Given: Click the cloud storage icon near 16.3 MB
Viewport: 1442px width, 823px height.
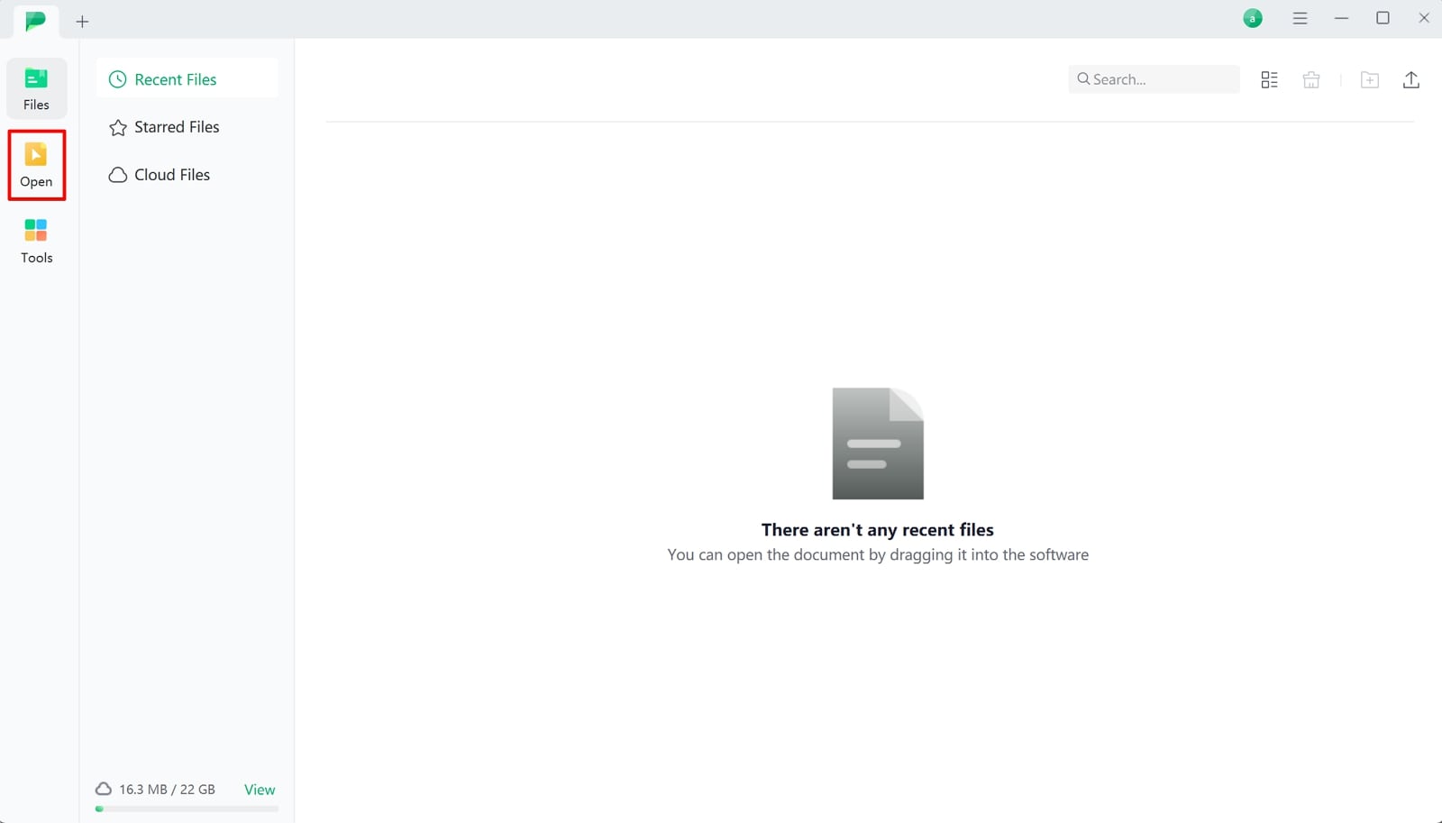Looking at the screenshot, I should [104, 789].
